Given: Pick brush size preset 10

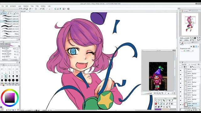Looking at the screenshot, I should tap(6, 77).
